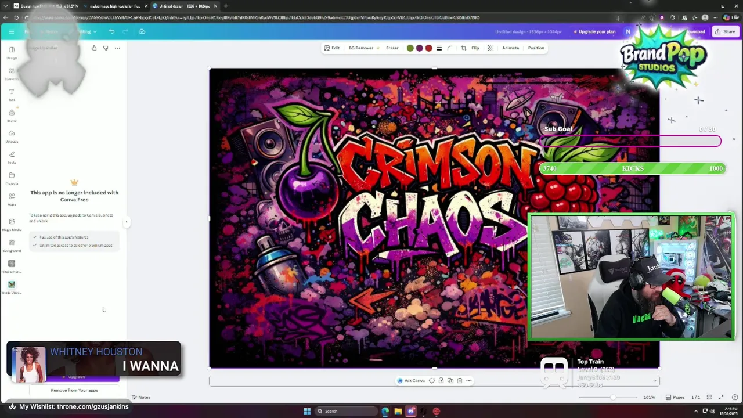Click the Edit image button
The height and width of the screenshot is (418, 743).
coord(332,48)
